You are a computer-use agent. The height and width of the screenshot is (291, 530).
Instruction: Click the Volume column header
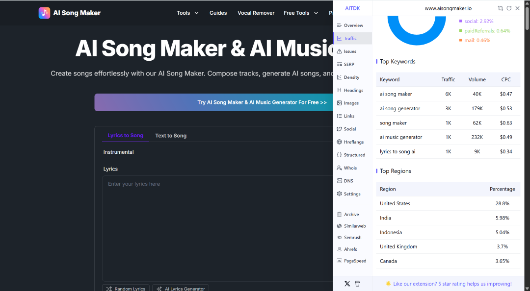point(477,79)
